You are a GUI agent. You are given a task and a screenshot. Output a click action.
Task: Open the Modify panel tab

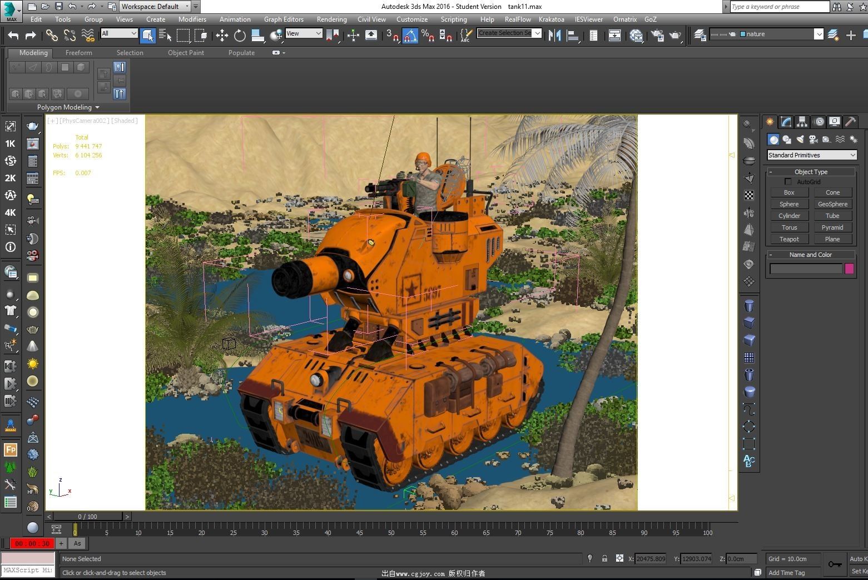786,121
